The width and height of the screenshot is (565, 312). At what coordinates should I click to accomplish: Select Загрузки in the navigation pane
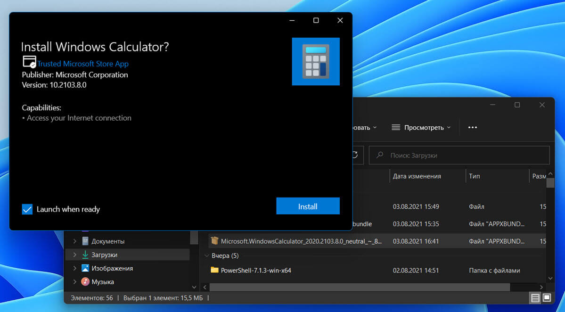point(104,255)
